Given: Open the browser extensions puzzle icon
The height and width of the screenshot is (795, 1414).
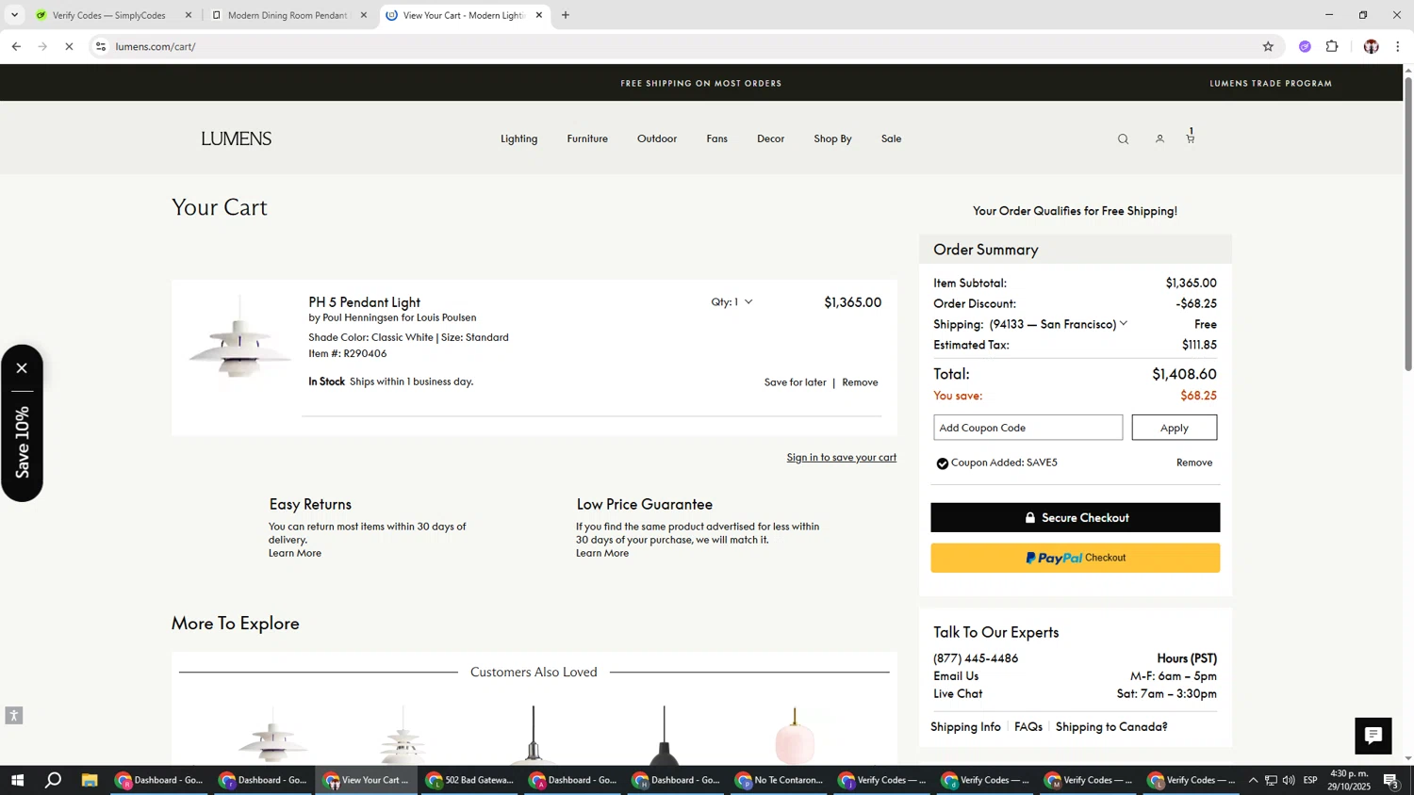Looking at the screenshot, I should pos(1332,46).
